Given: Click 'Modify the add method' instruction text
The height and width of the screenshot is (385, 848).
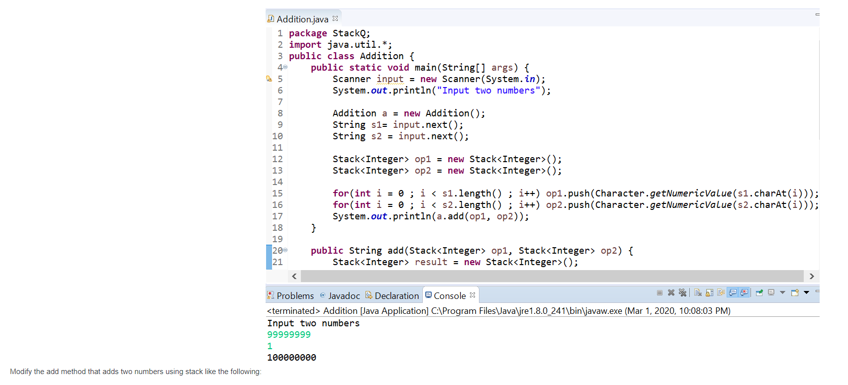Looking at the screenshot, I should pos(135,372).
